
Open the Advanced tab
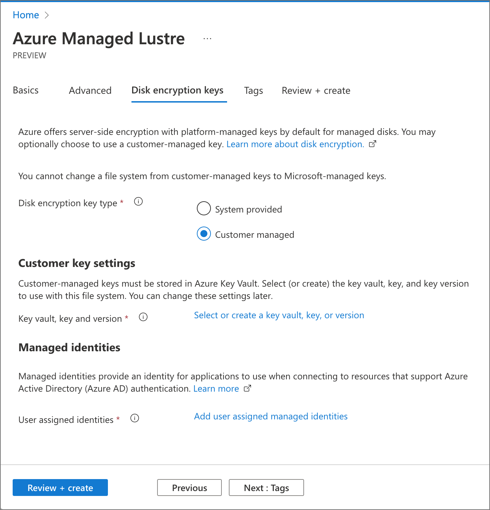[90, 91]
